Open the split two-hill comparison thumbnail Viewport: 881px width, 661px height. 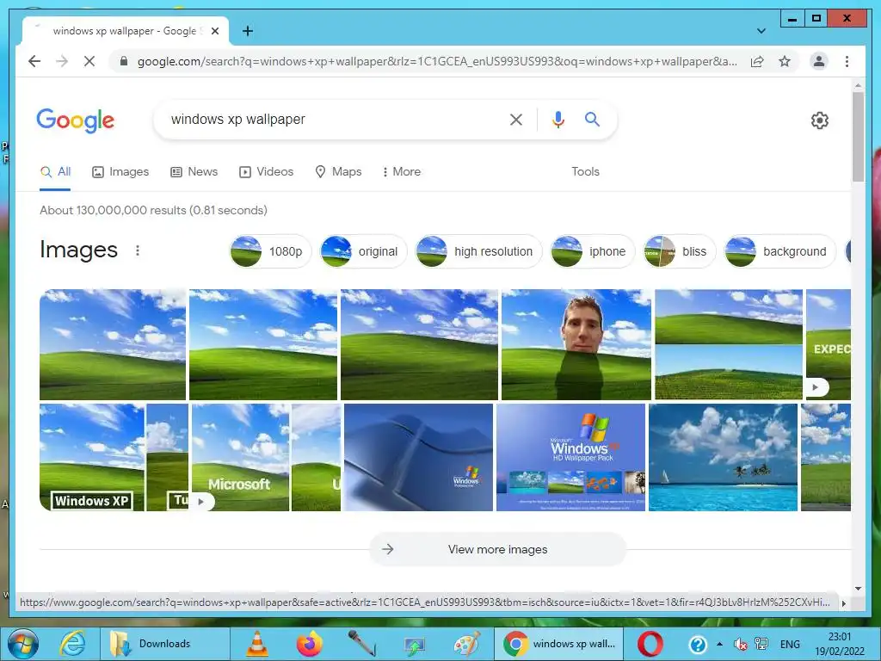[x=729, y=344]
